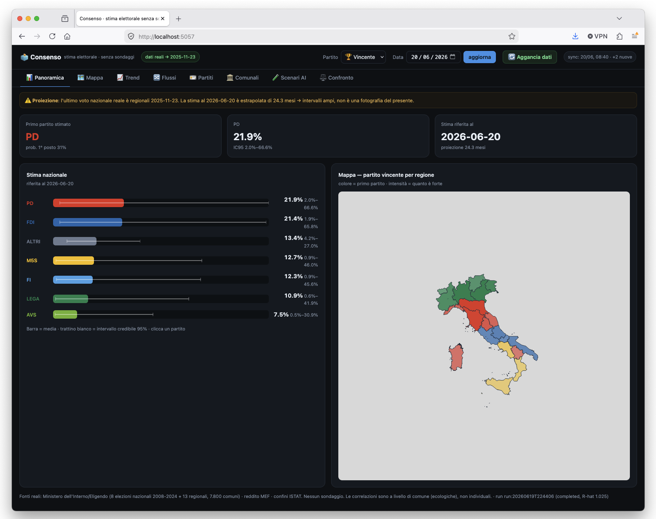Image resolution: width=656 pixels, height=519 pixels.
Task: Click the yellow M5S estimate bar
Action: (74, 261)
